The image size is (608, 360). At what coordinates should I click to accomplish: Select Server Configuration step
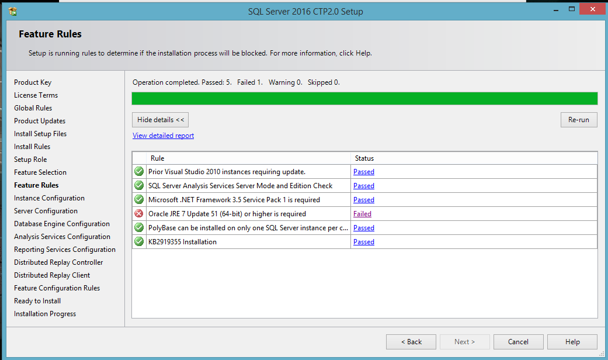click(x=46, y=210)
